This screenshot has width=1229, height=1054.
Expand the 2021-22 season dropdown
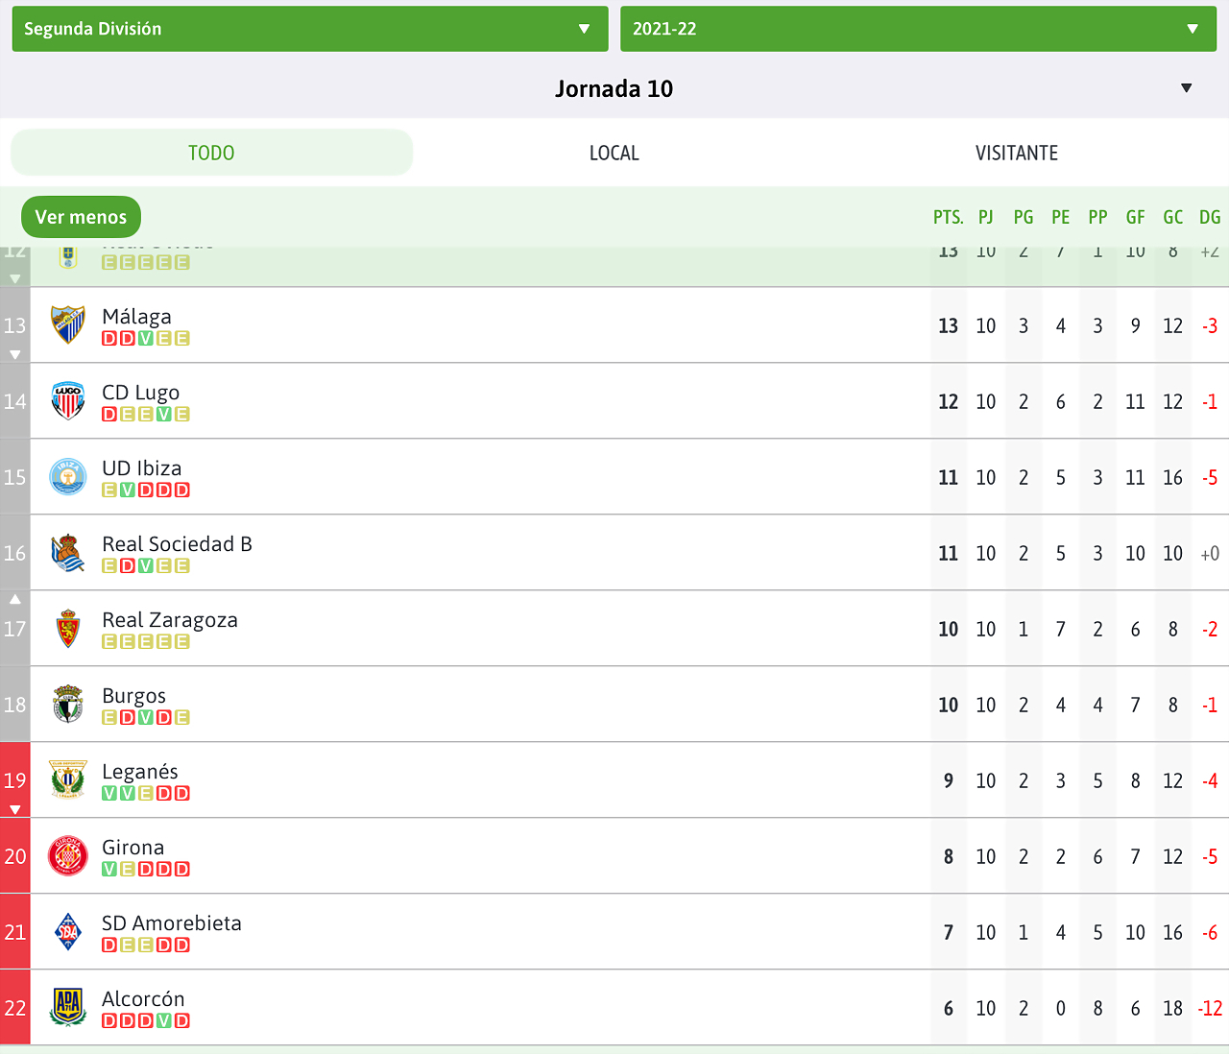(x=918, y=29)
